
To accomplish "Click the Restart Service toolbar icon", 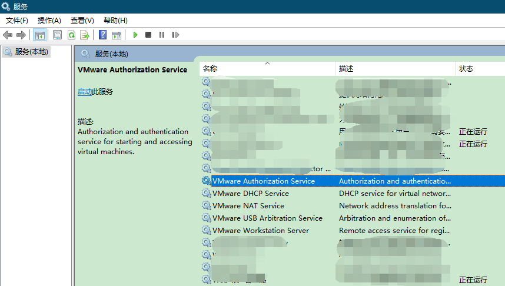I will click(175, 35).
